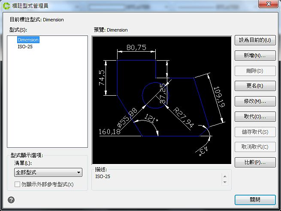Click the app logo in title bar
Image resolution: width=281 pixels, height=211 pixels.
(x=6, y=6)
